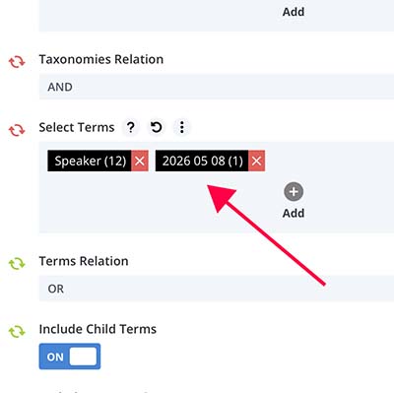394x393 pixels.
Task: Click the Add label under the plus icon
Action: tap(294, 214)
